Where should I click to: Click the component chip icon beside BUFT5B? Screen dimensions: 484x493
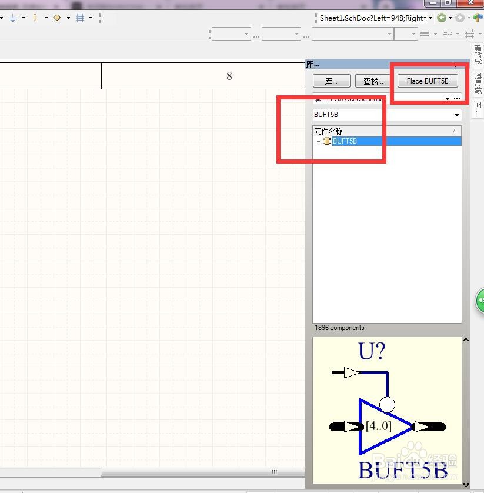[x=327, y=141]
